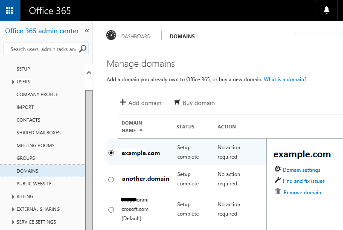Click the sidebar scrollbar up arrow
The width and height of the screenshot is (343, 230).
pos(89,73)
